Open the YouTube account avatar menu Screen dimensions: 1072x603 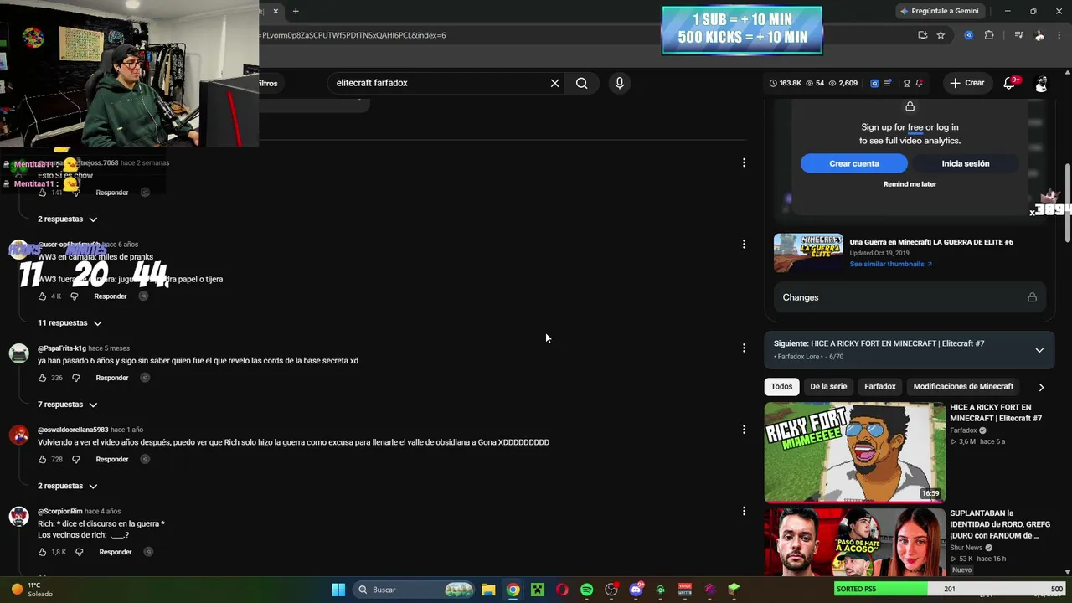1041,83
